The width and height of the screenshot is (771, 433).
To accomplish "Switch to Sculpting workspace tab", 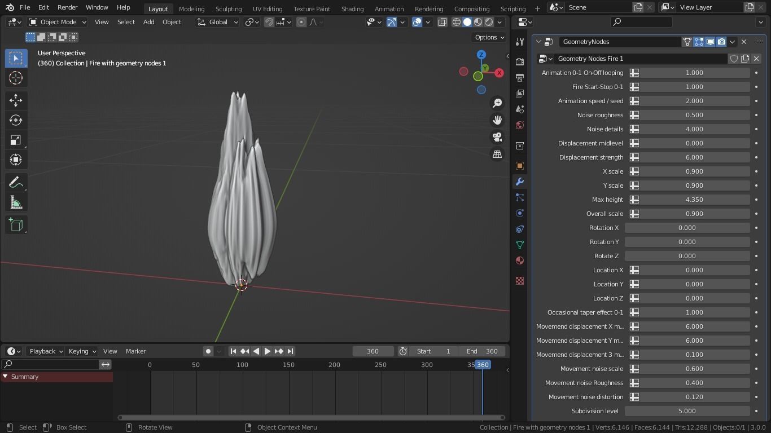I will [229, 8].
